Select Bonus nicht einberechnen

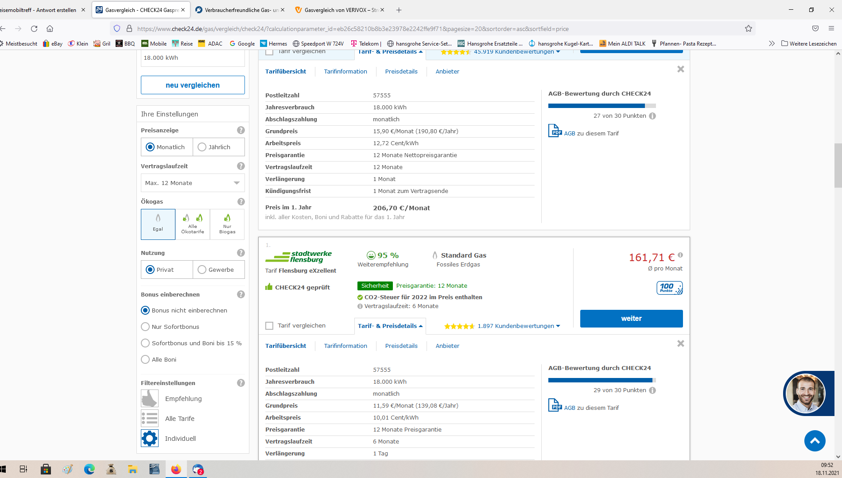(x=145, y=310)
